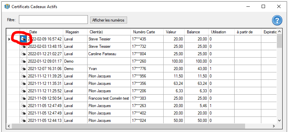Screen dimensions: 288x132
Task: Click the Afficher les numéros button
Action: [109, 20]
